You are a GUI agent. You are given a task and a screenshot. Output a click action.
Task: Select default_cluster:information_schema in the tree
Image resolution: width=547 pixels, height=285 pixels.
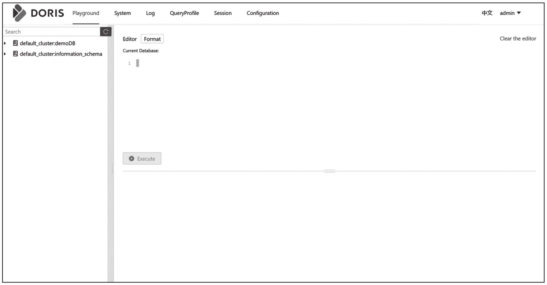61,54
